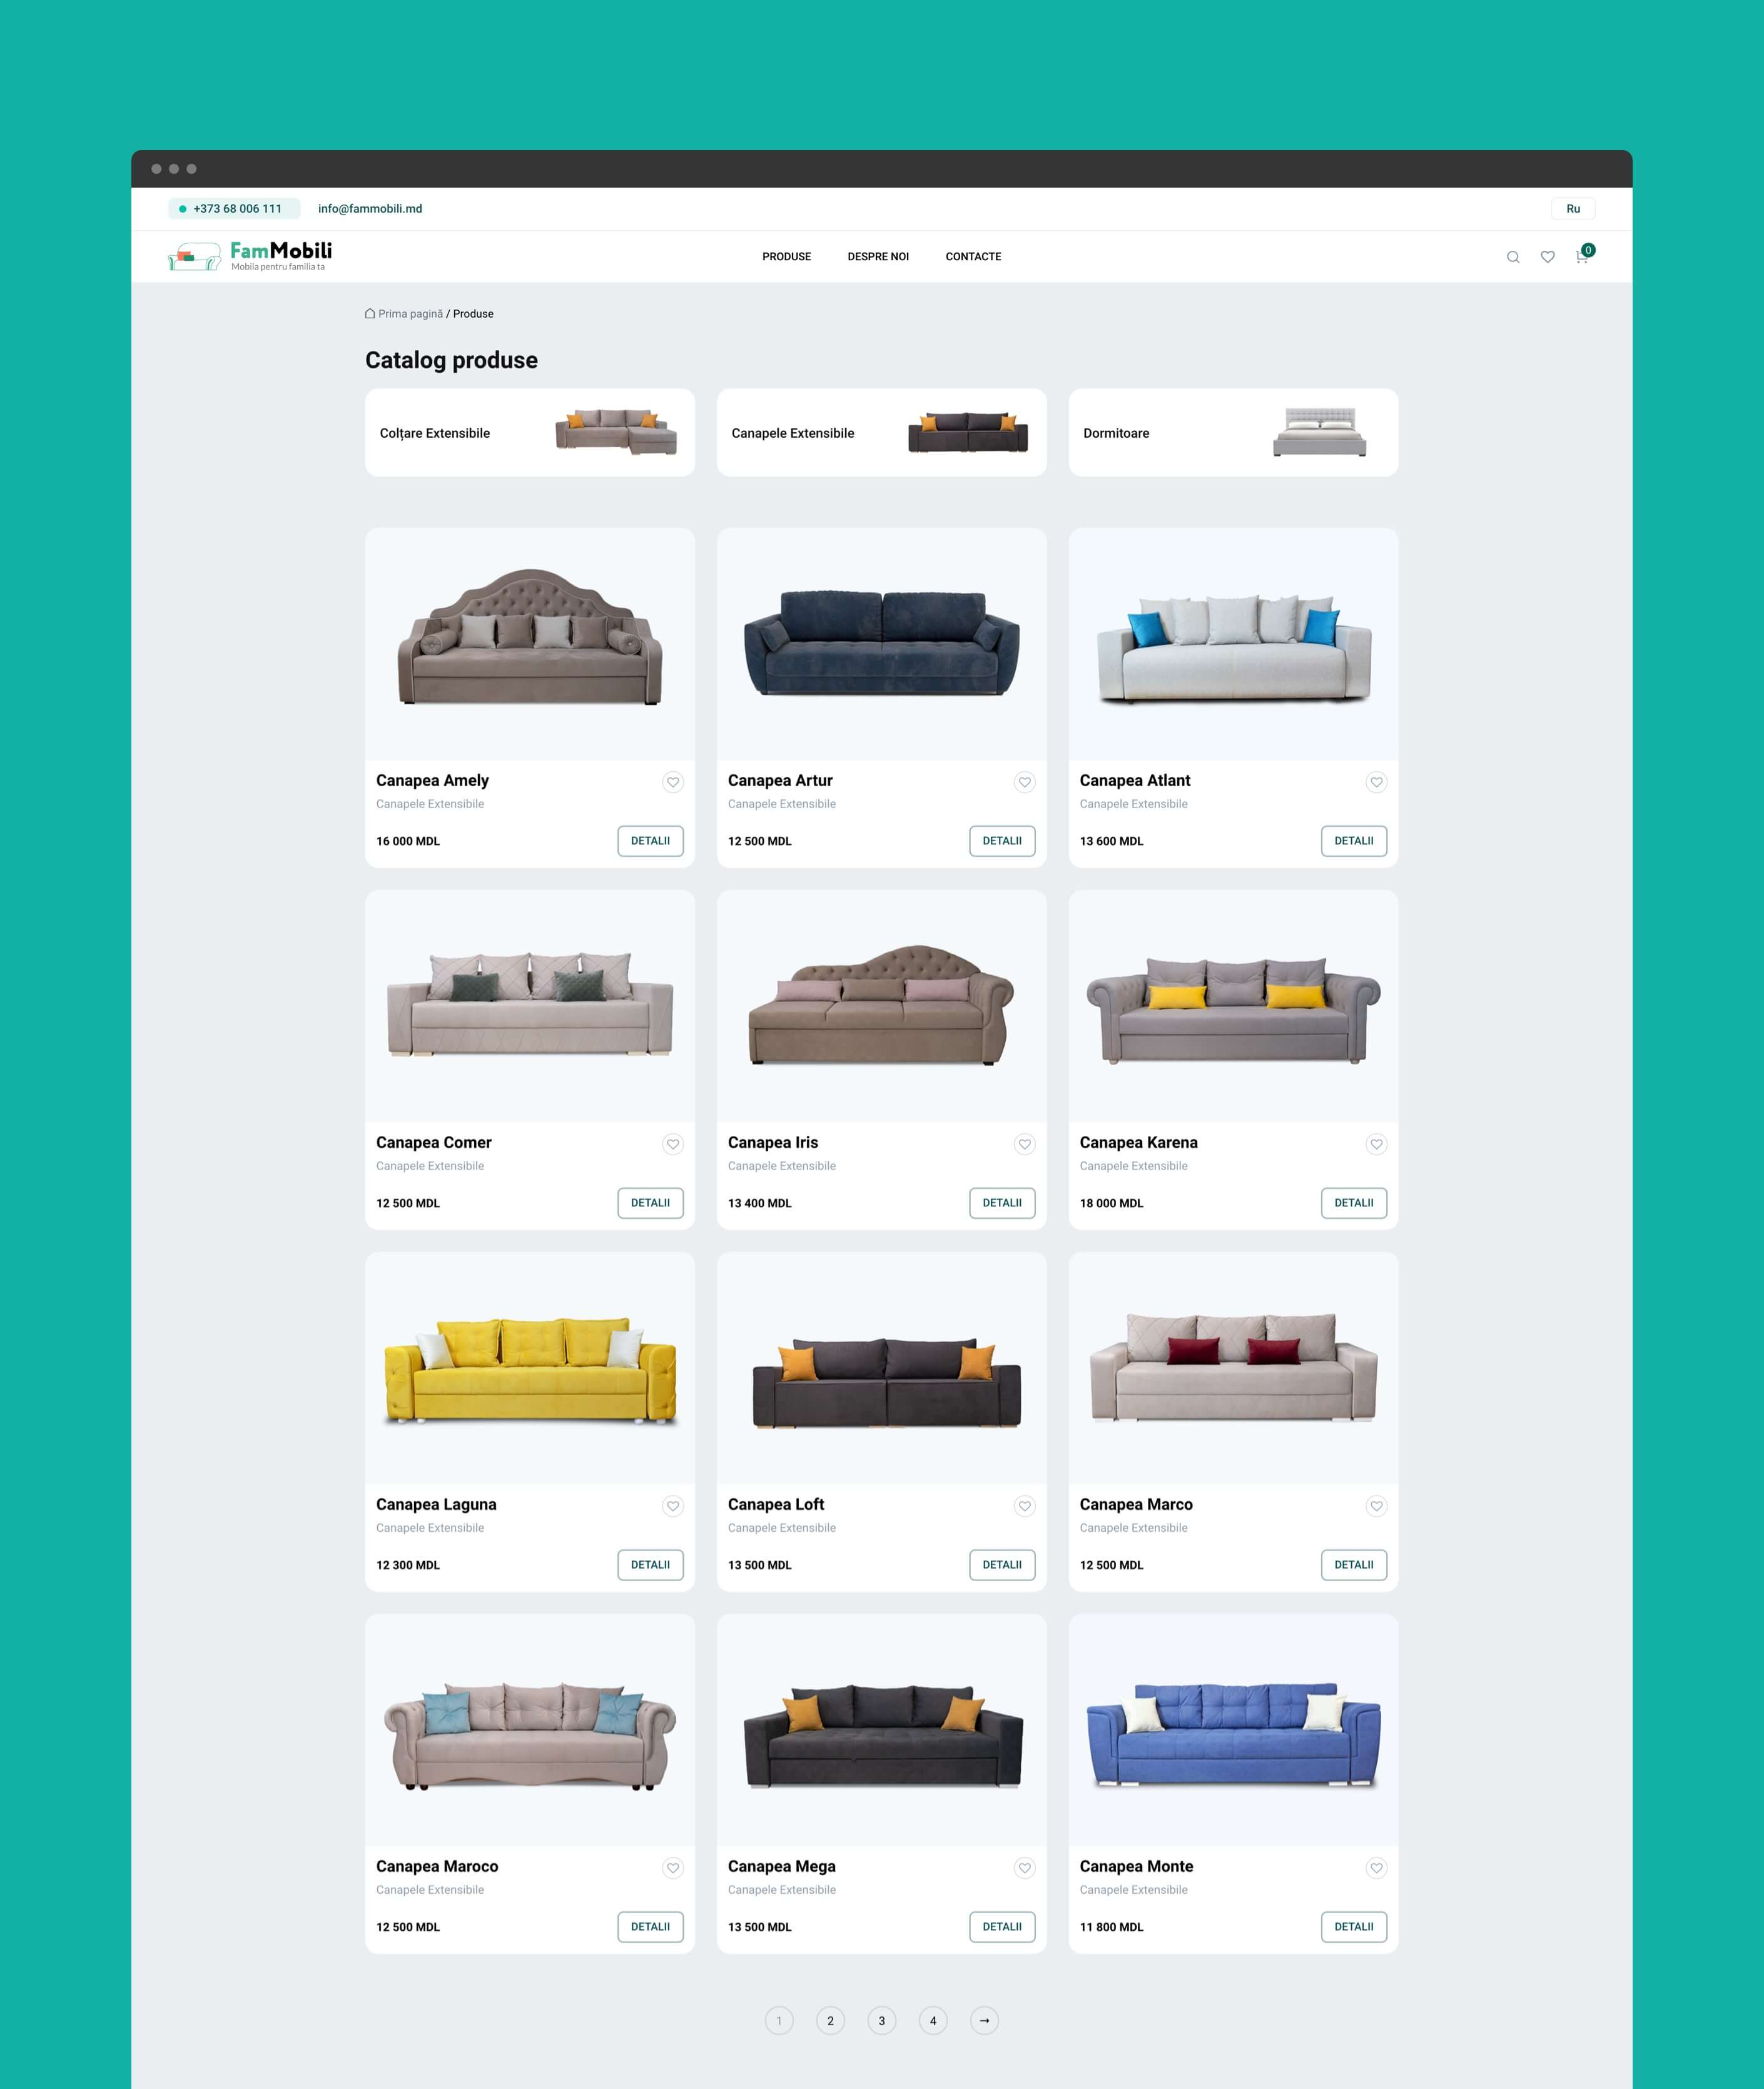Click Canapea Maroco product title

point(437,1866)
